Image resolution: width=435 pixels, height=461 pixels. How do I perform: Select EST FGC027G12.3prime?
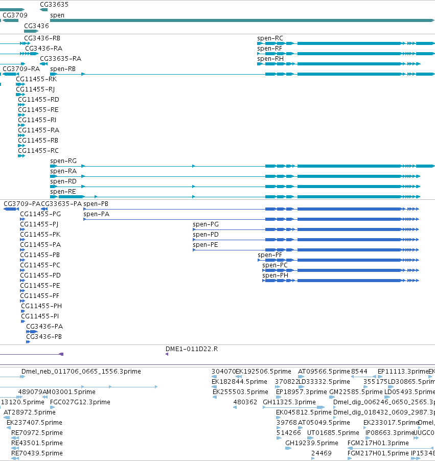click(80, 402)
